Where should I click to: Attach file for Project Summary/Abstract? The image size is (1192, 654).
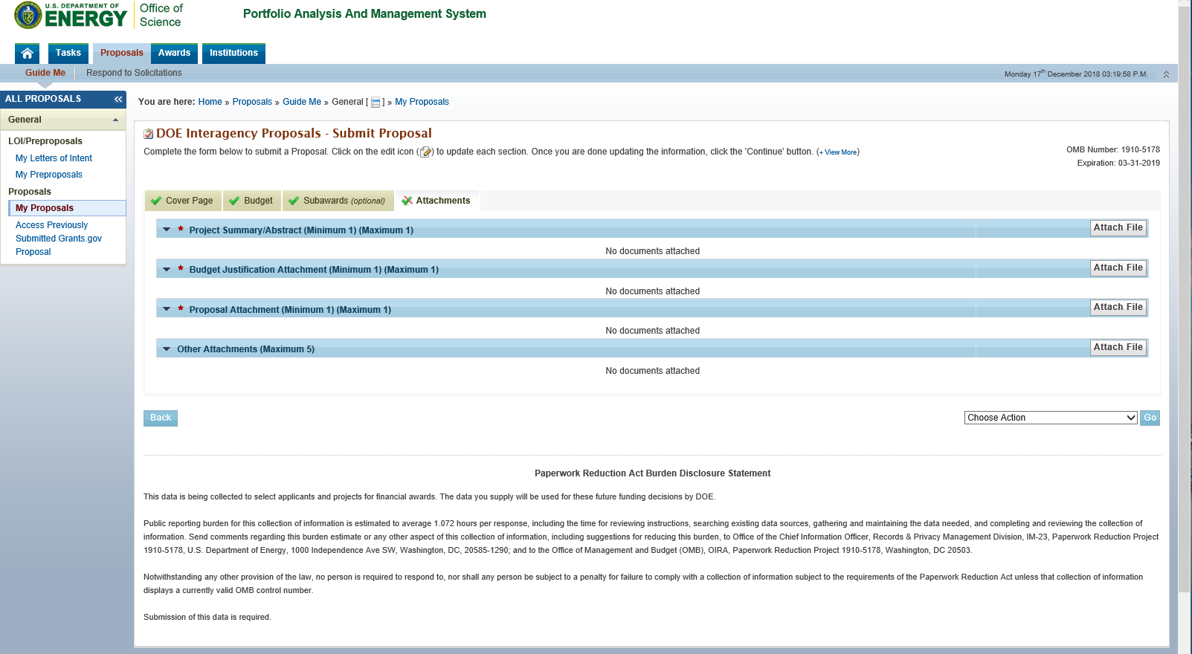(1118, 228)
